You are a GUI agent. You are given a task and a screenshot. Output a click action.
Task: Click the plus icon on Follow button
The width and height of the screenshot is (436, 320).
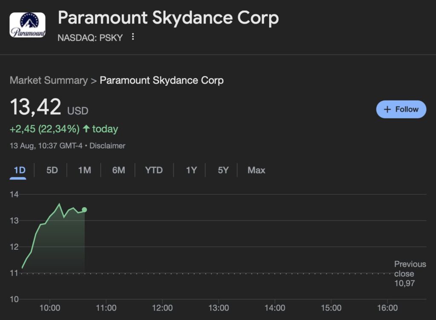387,110
